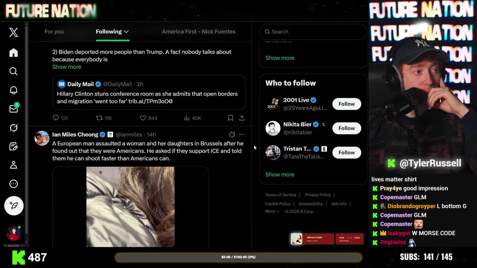
Task: Open Ads info footer link
Action: 339,204
